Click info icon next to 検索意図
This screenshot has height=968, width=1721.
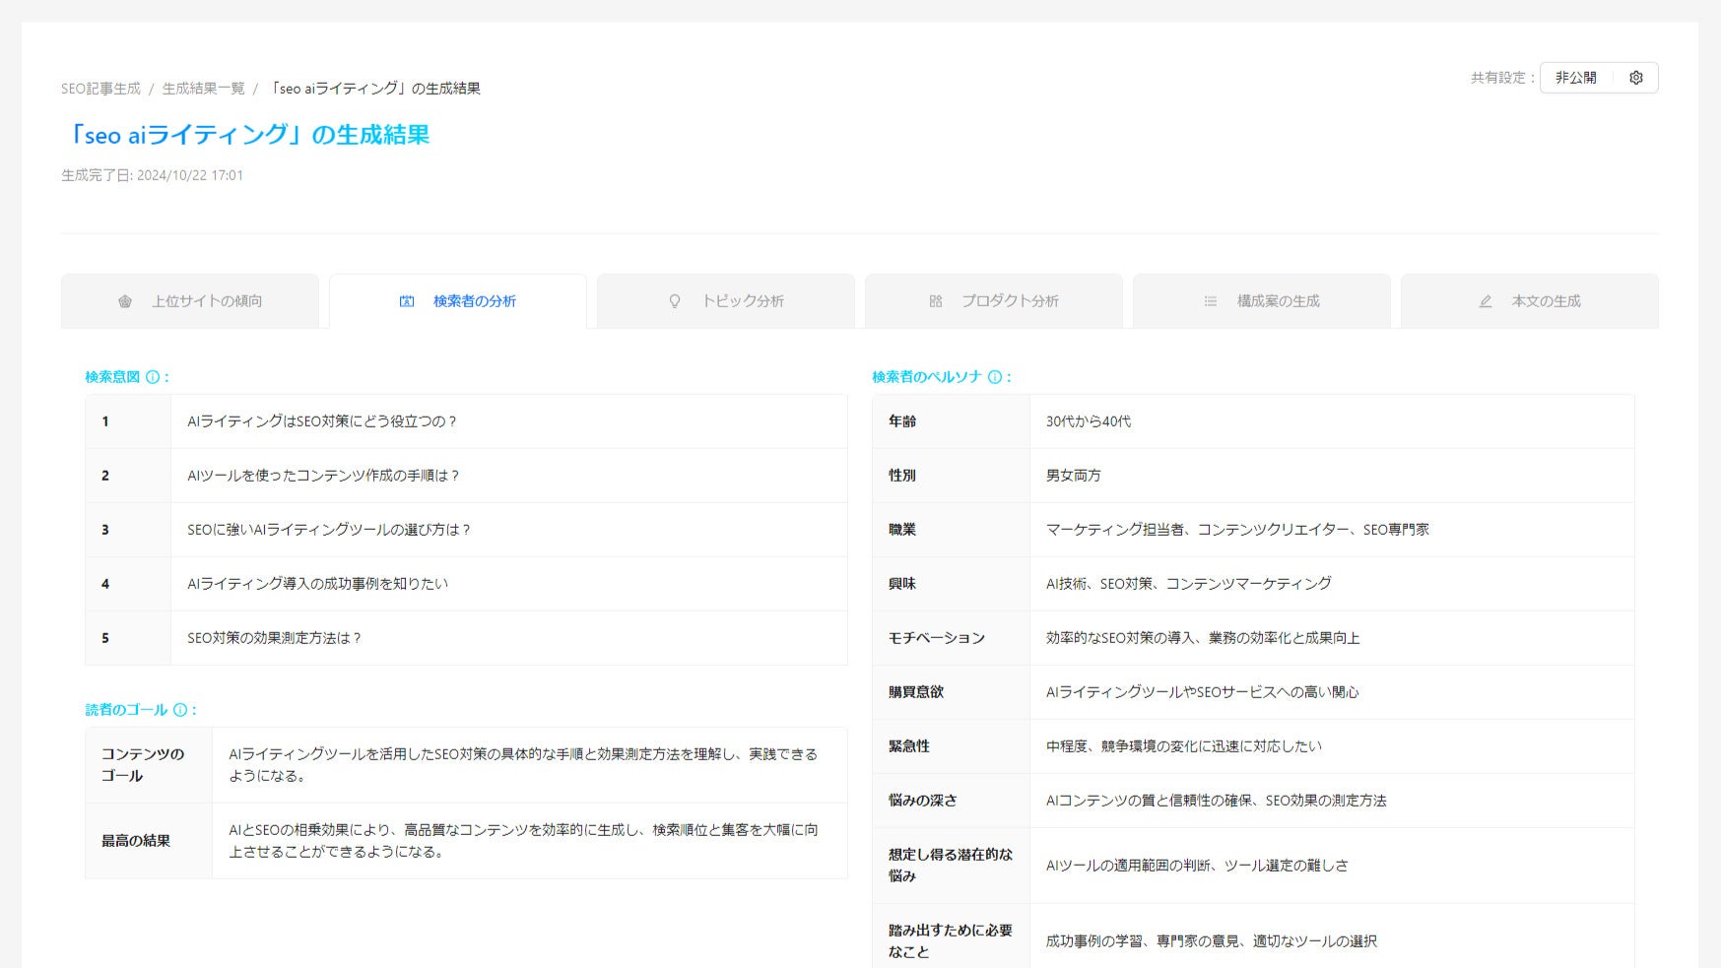[x=153, y=377]
